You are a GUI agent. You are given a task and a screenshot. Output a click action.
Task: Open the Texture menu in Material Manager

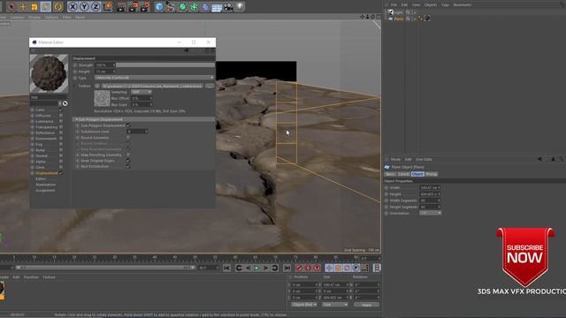click(x=50, y=277)
